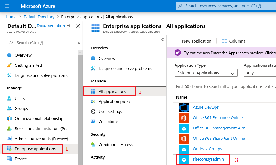Click the Microsoft Azure title
The image size is (276, 165).
click(x=38, y=6)
